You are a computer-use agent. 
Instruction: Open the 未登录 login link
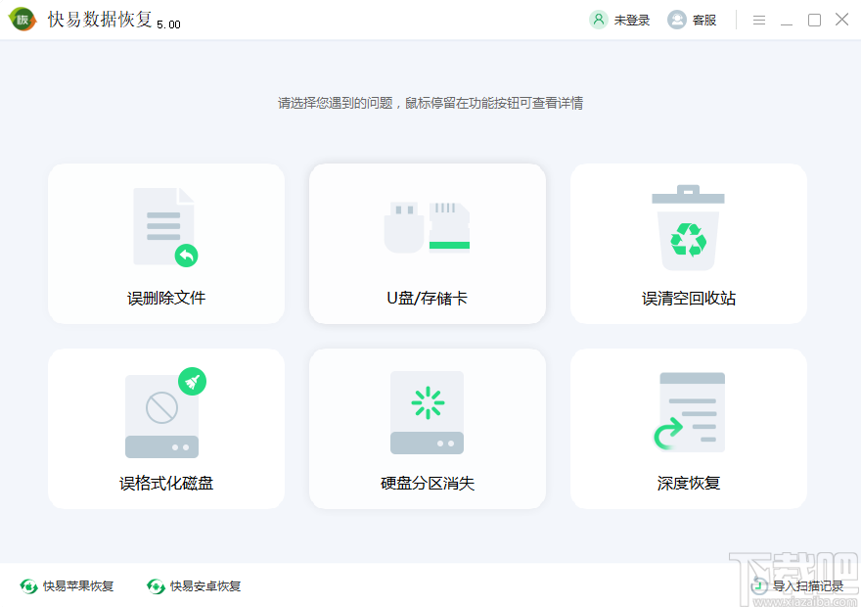pyautogui.click(x=631, y=21)
